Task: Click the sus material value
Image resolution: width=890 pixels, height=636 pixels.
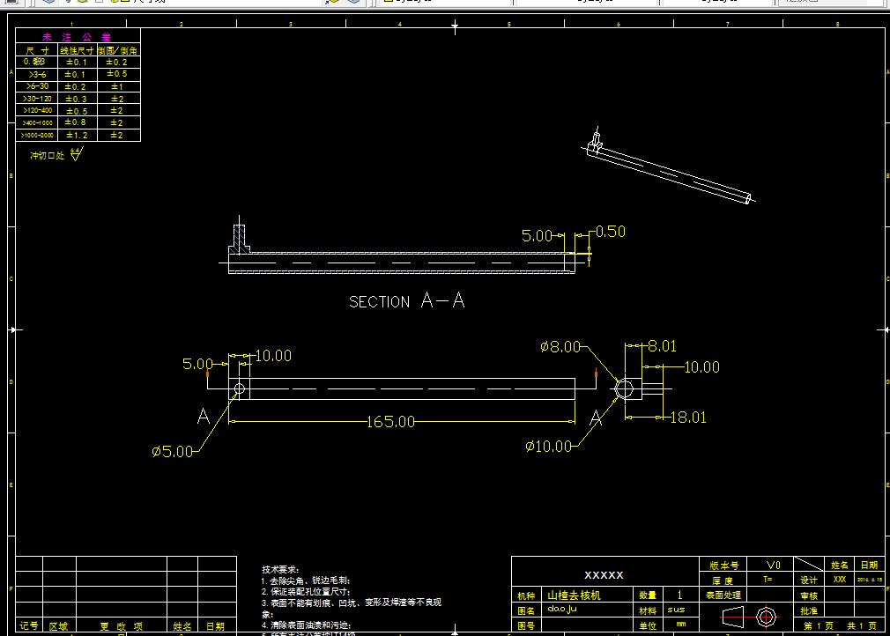Action: click(676, 610)
